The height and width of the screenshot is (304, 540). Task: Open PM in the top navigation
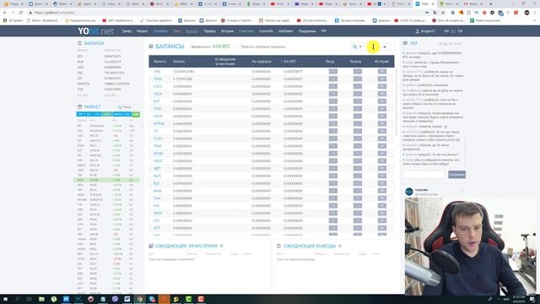pyautogui.click(x=324, y=31)
